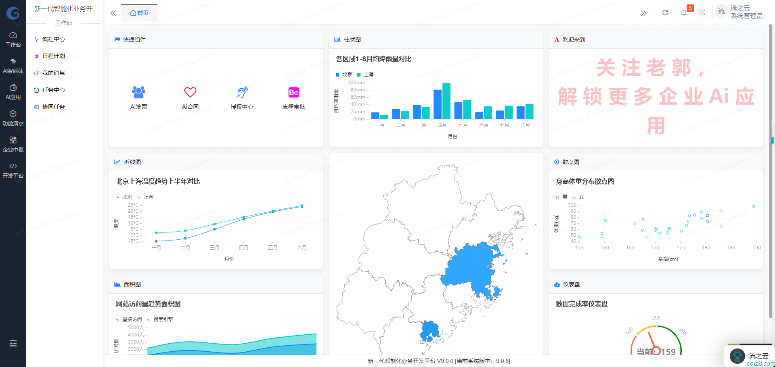Open the 授权中心 shortcut icon
Screen dimensions: 775x367
pos(242,93)
